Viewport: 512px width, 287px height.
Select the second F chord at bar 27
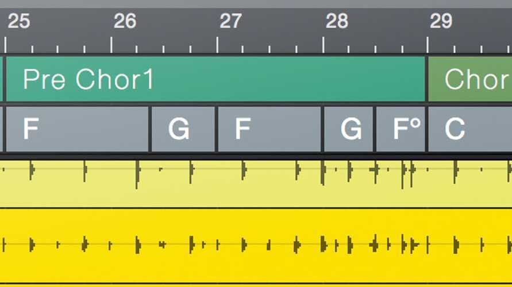click(270, 129)
